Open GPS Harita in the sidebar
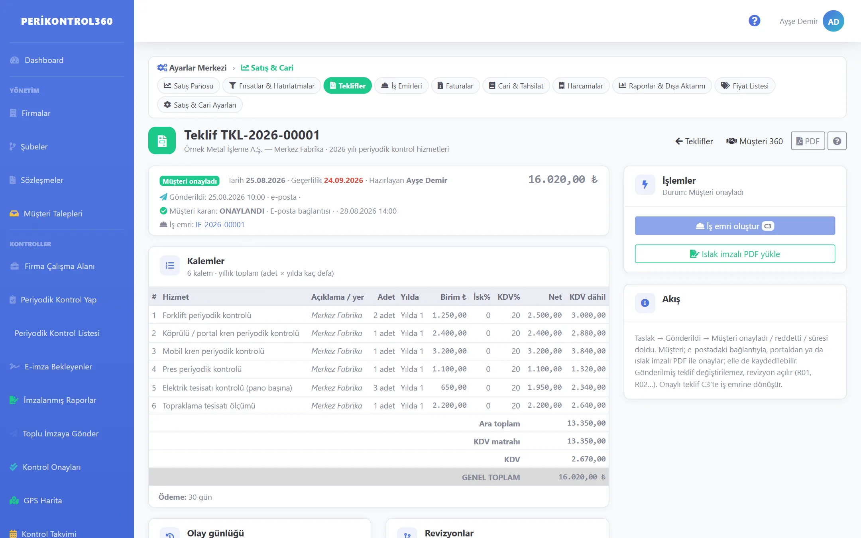Image resolution: width=861 pixels, height=538 pixels. pos(43,501)
